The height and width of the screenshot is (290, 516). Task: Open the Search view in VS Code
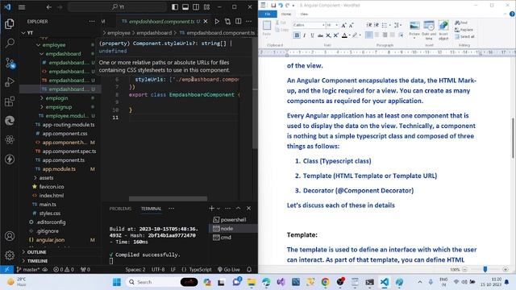[x=10, y=43]
